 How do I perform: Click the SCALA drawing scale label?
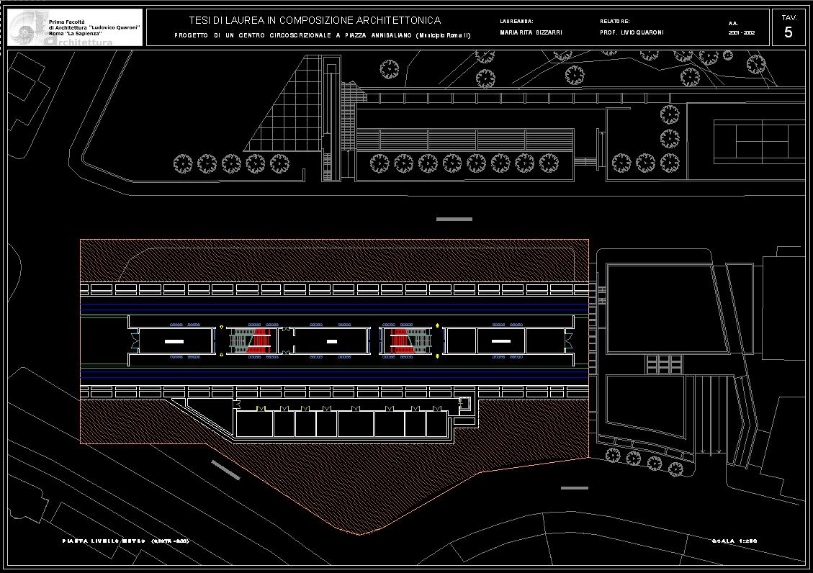point(735,541)
